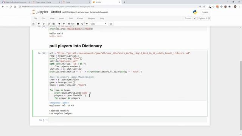Screen dimensions: 242x136
Task: Click inside the empty code cell
Action: 127,120
